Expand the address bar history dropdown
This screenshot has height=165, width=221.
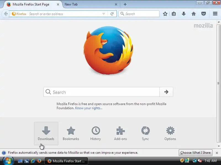pyautogui.click(x=104, y=14)
